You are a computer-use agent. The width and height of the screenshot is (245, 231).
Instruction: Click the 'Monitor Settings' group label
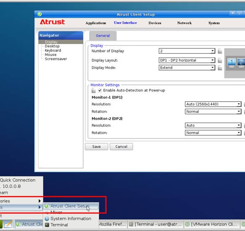pyautogui.click(x=105, y=85)
